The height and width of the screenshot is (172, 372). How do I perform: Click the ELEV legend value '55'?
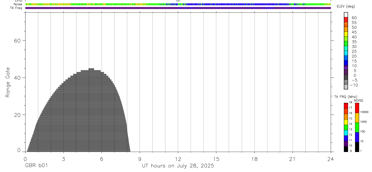[354, 23]
